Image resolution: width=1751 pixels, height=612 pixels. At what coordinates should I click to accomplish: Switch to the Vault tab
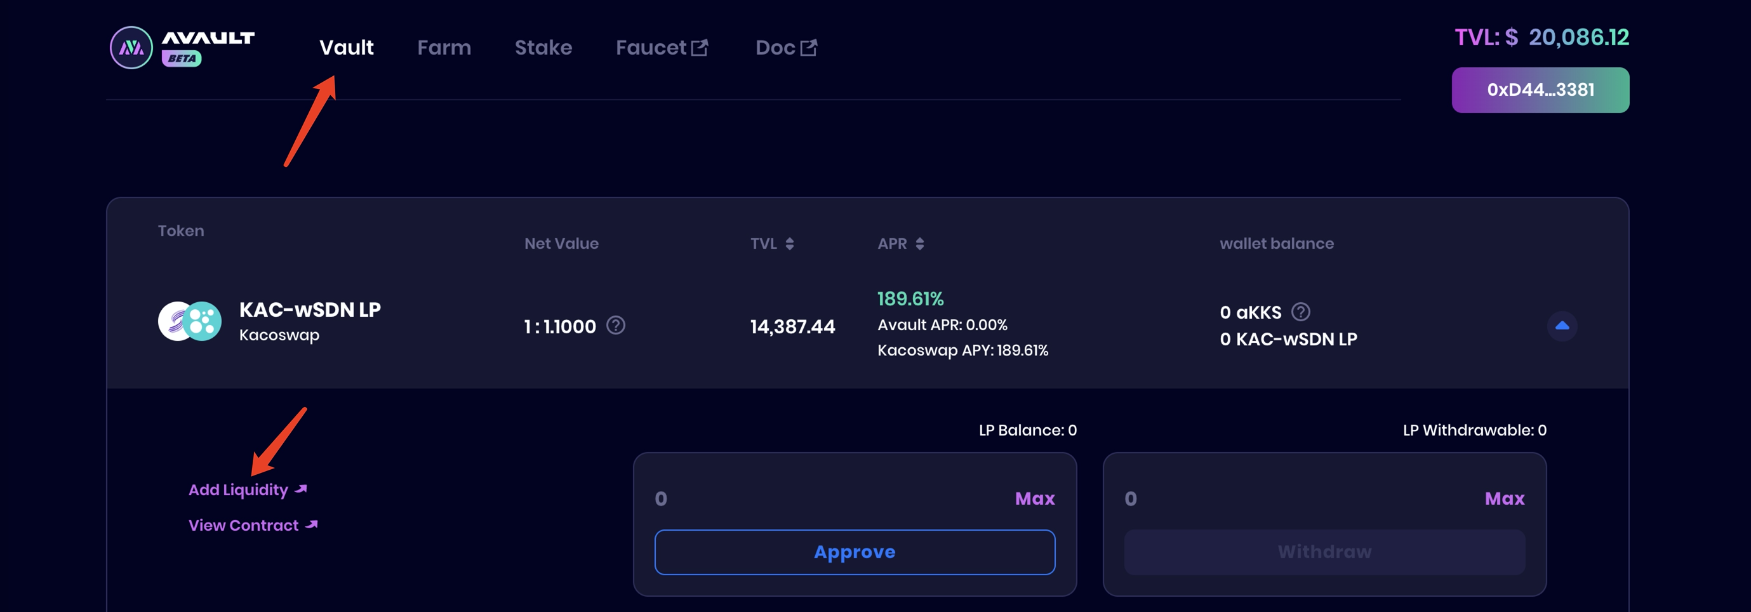coord(346,48)
